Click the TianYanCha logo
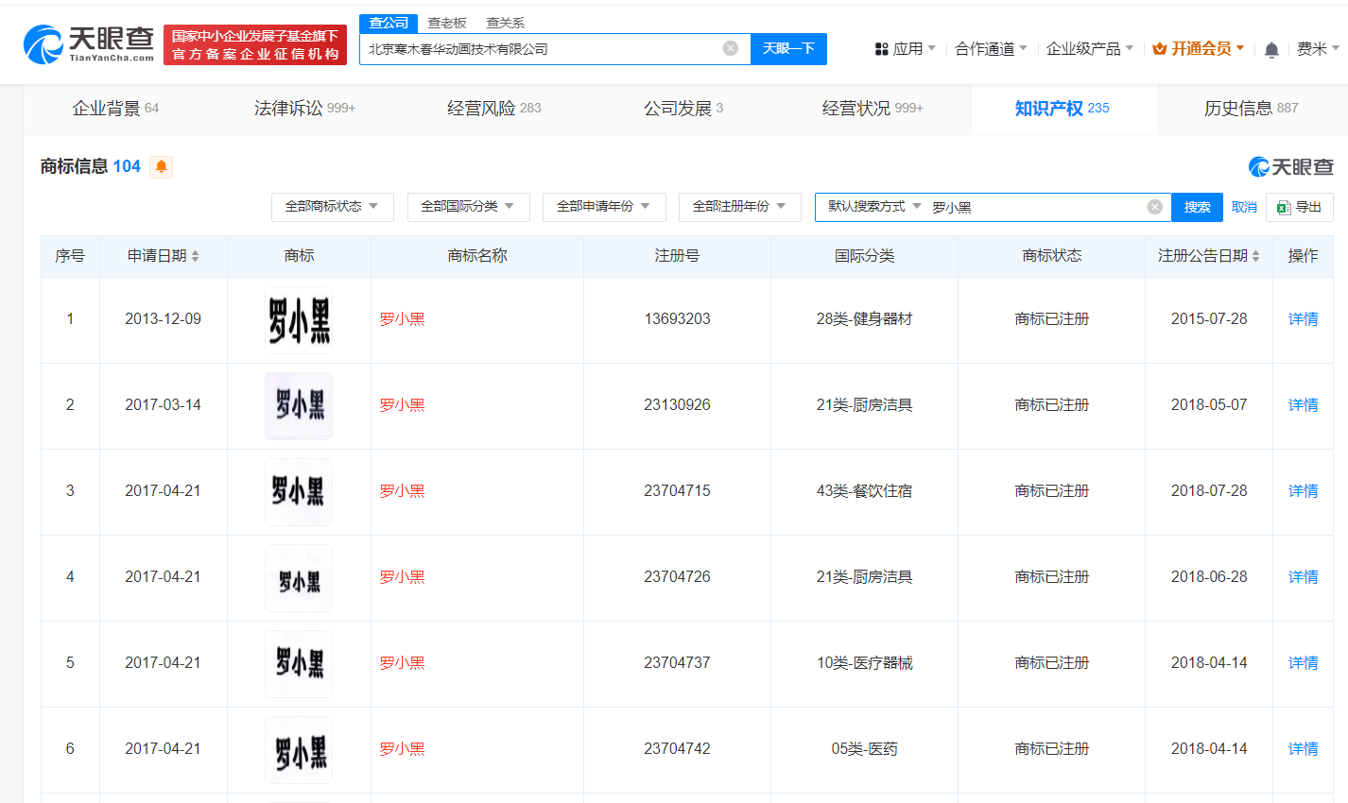This screenshot has height=803, width=1348. click(x=89, y=43)
